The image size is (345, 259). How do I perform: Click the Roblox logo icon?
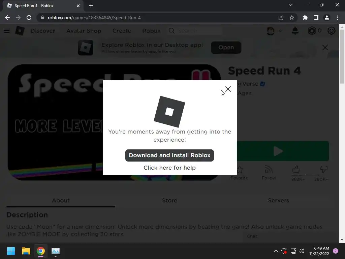point(20,31)
